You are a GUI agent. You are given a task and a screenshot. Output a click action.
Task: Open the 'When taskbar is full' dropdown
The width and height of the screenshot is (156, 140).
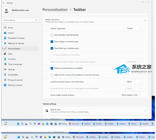point(131,95)
